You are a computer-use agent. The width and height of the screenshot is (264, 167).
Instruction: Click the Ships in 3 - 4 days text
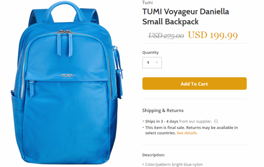pyautogui.click(x=162, y=121)
